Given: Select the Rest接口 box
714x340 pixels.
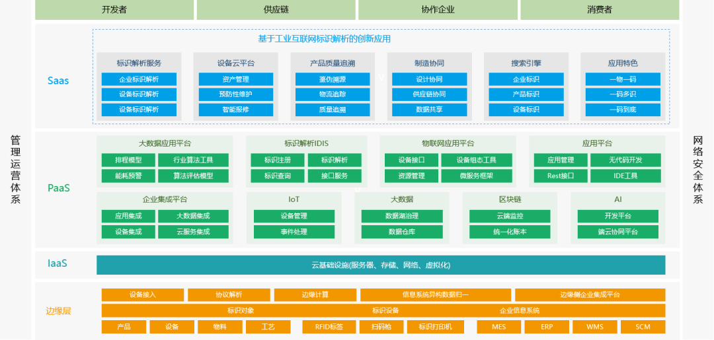Looking at the screenshot, I should pyautogui.click(x=561, y=176).
